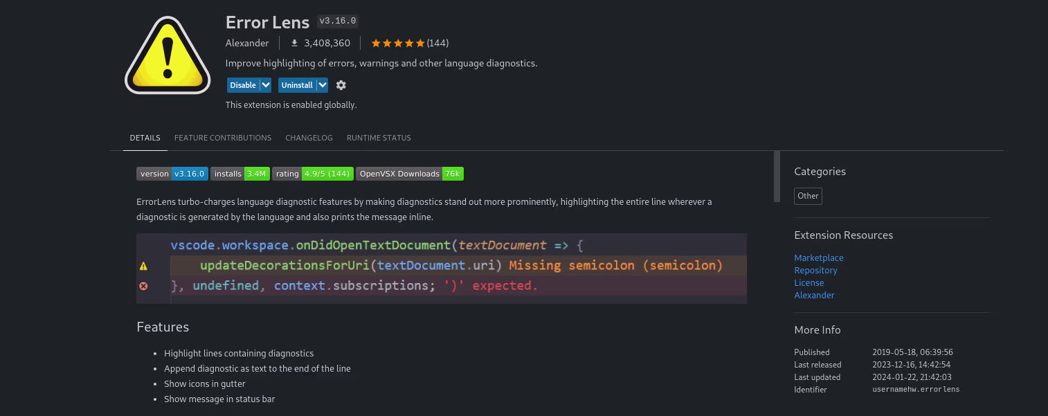The width and height of the screenshot is (1048, 416).
Task: Click the Last updated 2024-01-22 value
Action: 912,377
